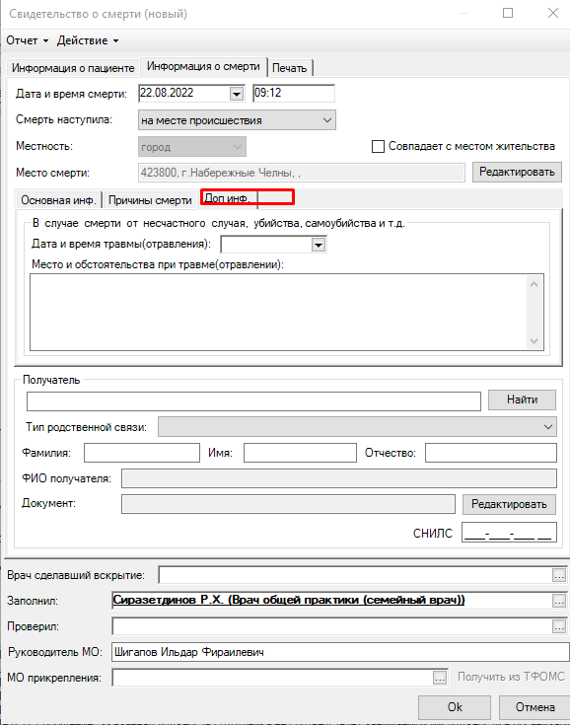Click scroll up arrow in circumstances box

click(x=534, y=284)
